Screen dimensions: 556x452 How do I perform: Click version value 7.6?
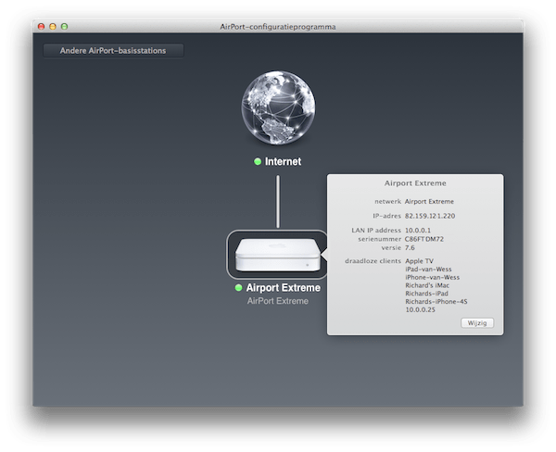coord(410,247)
